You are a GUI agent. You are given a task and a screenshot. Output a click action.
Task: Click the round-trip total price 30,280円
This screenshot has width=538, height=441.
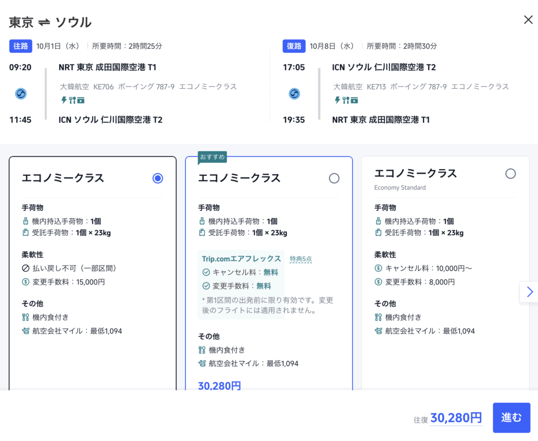coord(456,418)
